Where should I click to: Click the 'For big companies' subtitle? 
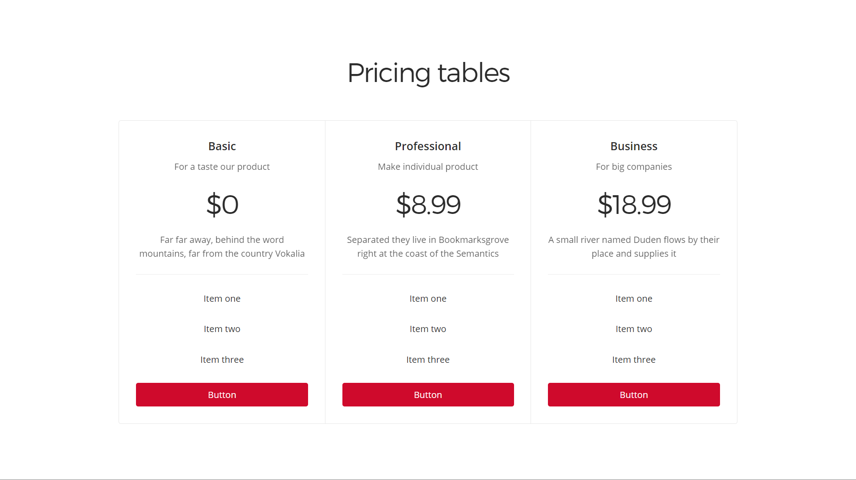click(x=634, y=167)
